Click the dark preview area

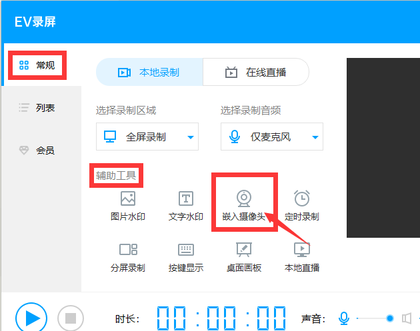[x=383, y=148]
